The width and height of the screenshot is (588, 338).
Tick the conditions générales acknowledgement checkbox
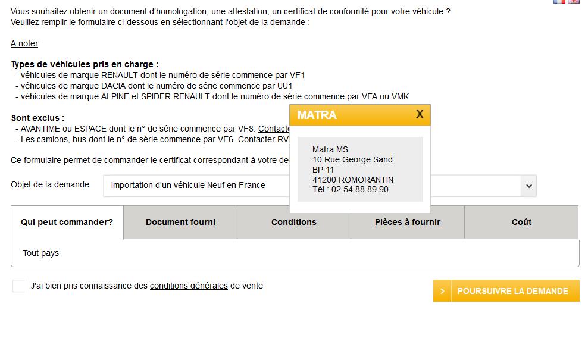pos(18,286)
